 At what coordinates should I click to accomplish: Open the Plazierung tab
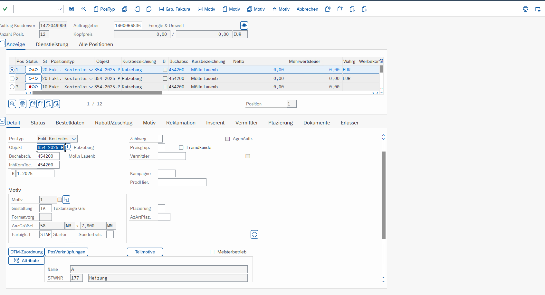281,123
